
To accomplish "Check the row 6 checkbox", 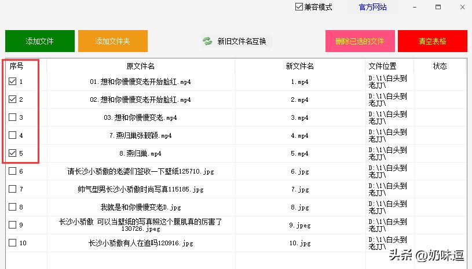I will [12, 171].
